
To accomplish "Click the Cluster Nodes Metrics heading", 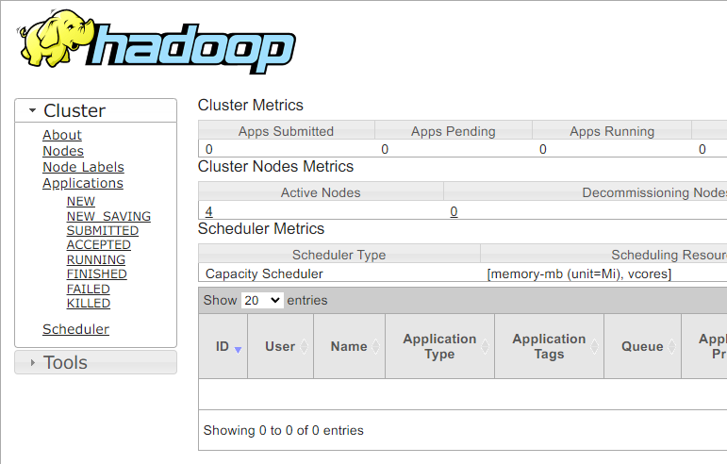I will point(275,166).
